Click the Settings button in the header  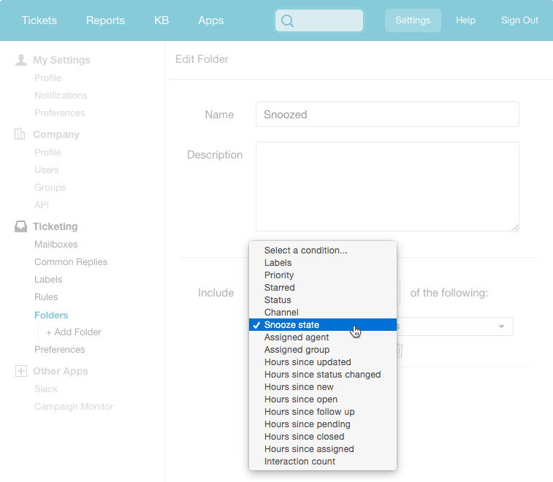click(x=413, y=20)
